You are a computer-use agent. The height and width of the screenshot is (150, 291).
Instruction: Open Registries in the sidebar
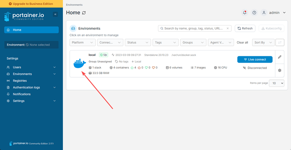[20, 81]
